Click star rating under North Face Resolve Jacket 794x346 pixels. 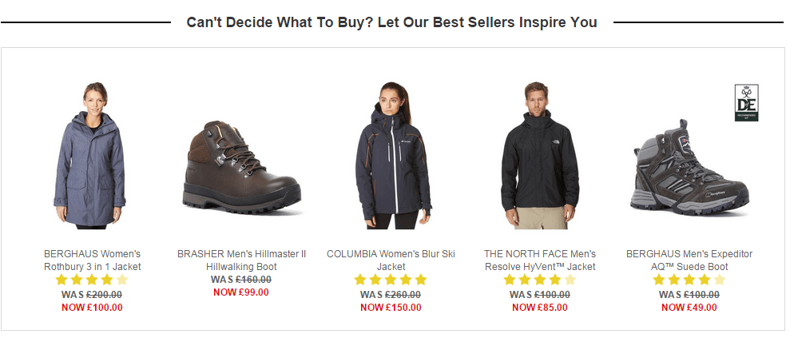[x=540, y=280]
